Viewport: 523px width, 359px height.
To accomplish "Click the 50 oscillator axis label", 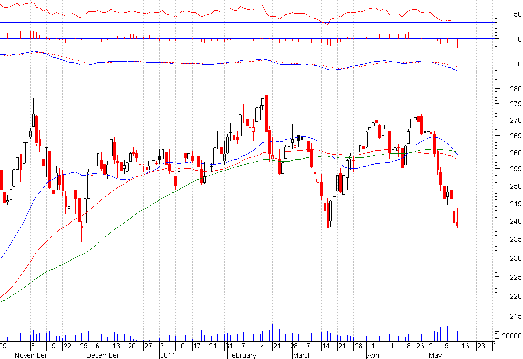I will pyautogui.click(x=517, y=14).
